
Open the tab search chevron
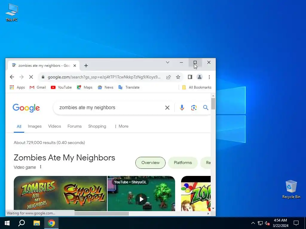pyautogui.click(x=168, y=62)
